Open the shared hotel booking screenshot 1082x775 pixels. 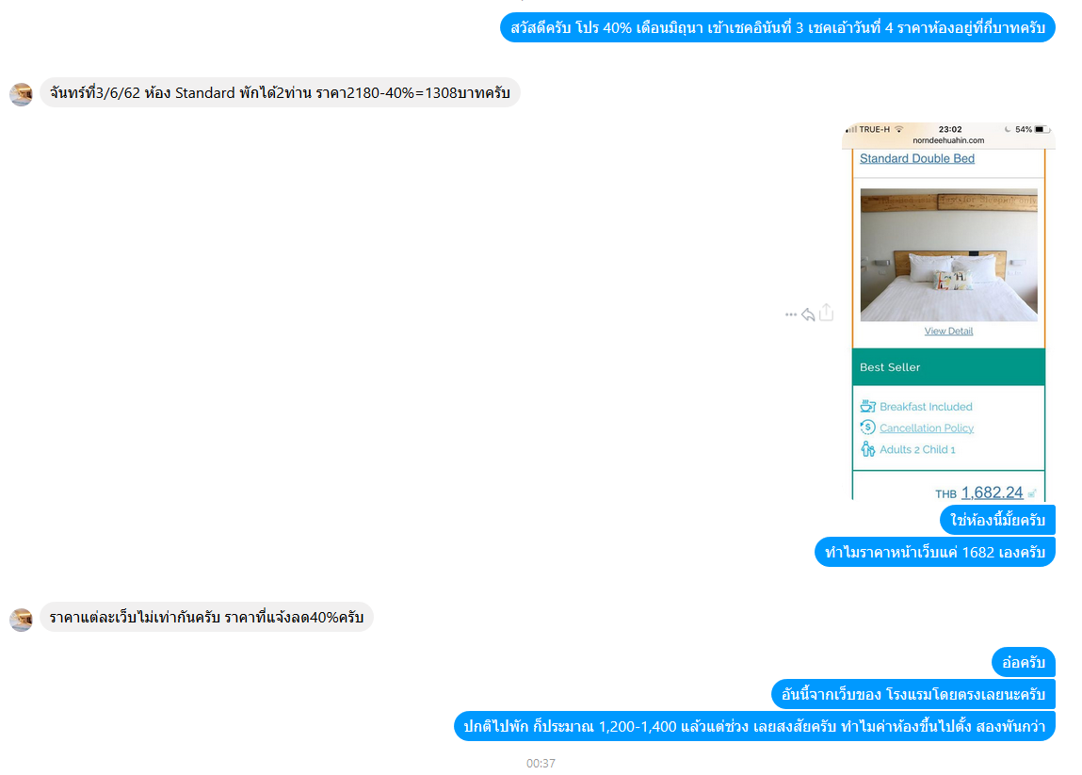[x=949, y=312]
